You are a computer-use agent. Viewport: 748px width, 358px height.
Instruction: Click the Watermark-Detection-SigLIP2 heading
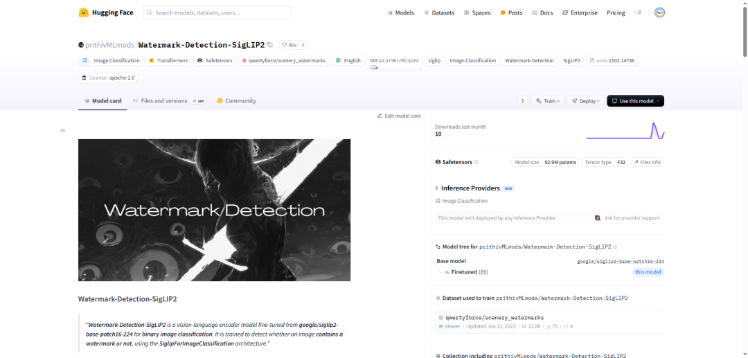(127, 299)
